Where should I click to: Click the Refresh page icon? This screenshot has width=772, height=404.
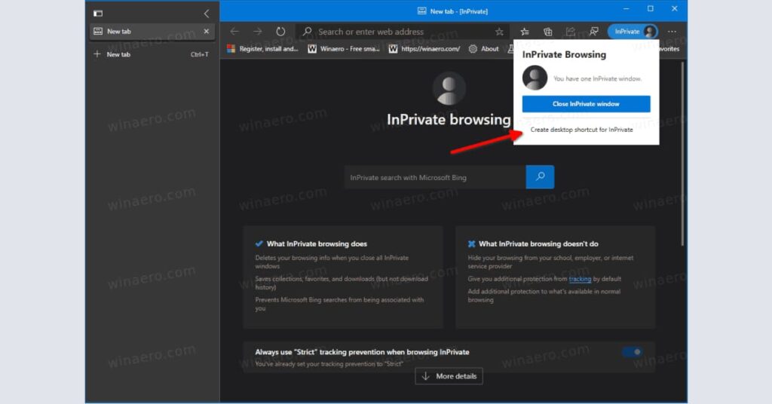280,32
